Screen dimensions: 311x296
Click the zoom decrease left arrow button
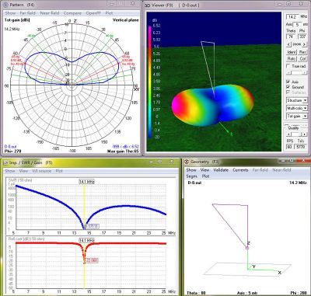coord(288,44)
